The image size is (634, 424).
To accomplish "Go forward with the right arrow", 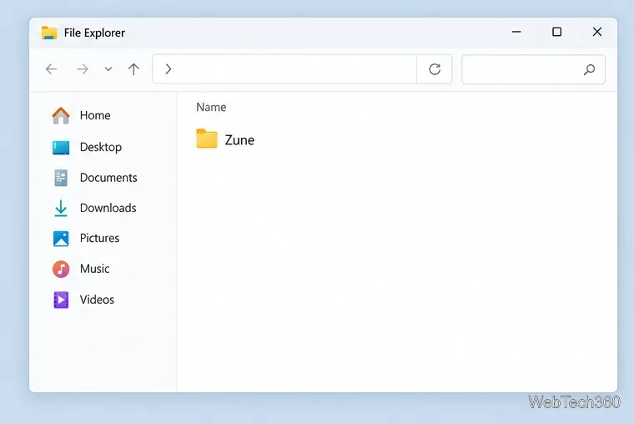I will (82, 69).
